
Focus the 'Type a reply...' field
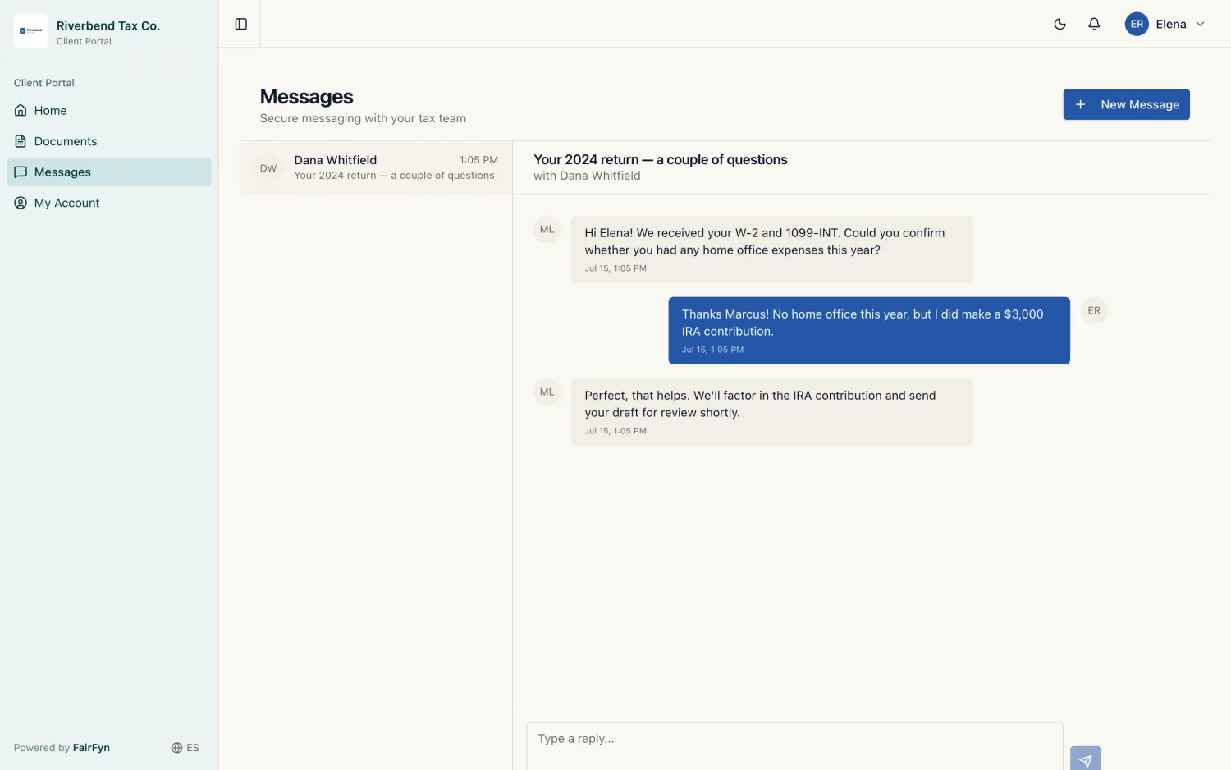click(x=794, y=746)
